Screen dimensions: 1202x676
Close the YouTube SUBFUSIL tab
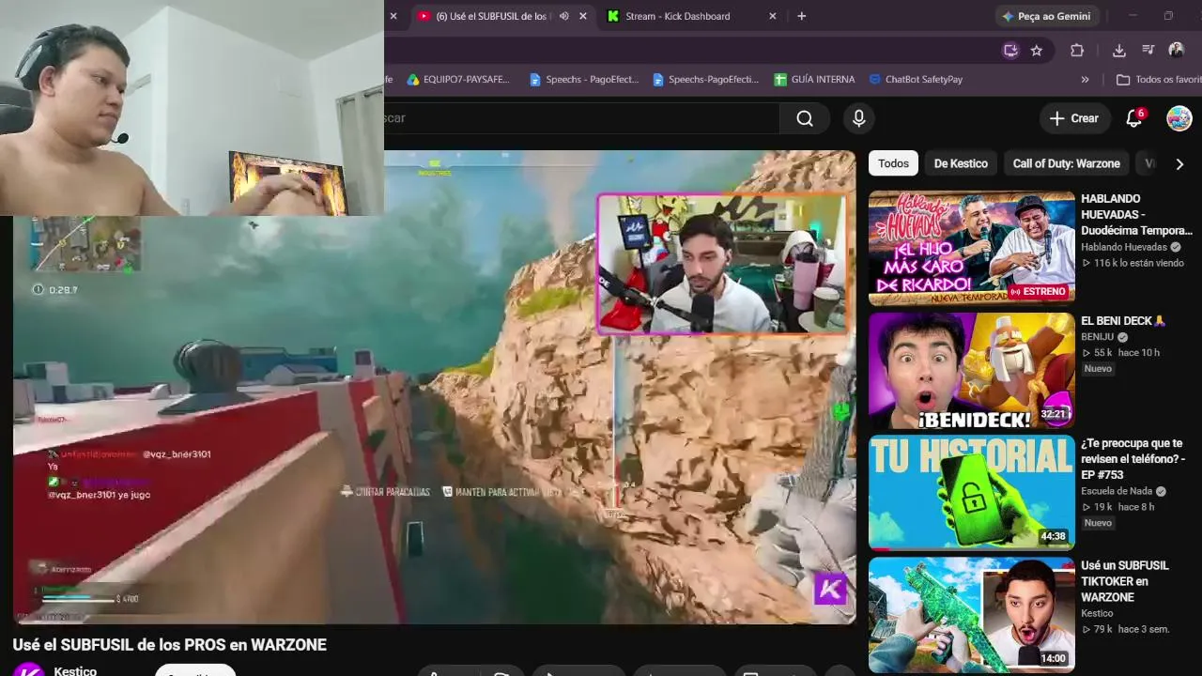(583, 16)
